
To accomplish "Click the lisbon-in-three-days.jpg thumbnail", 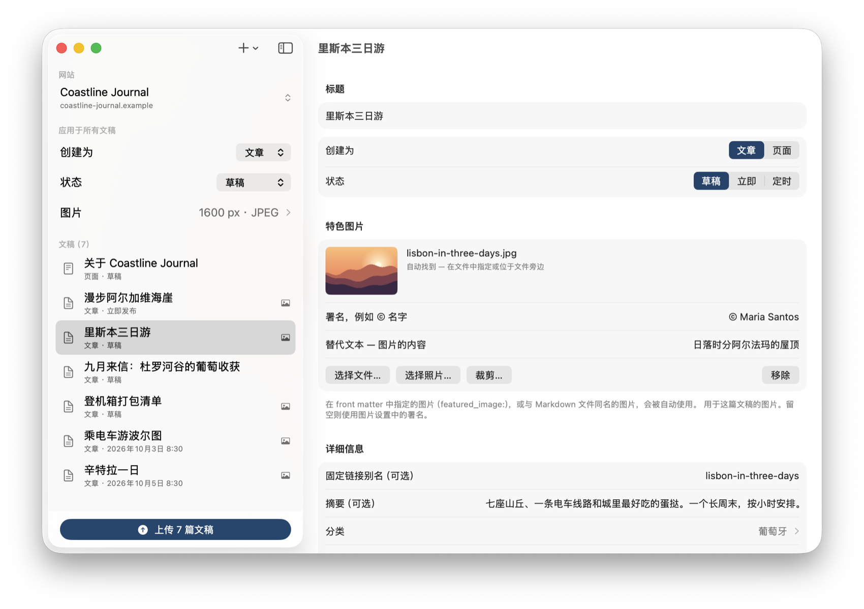I will (361, 271).
